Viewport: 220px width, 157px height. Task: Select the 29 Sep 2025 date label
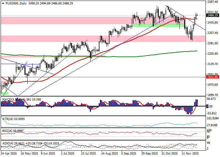(x=150, y=154)
